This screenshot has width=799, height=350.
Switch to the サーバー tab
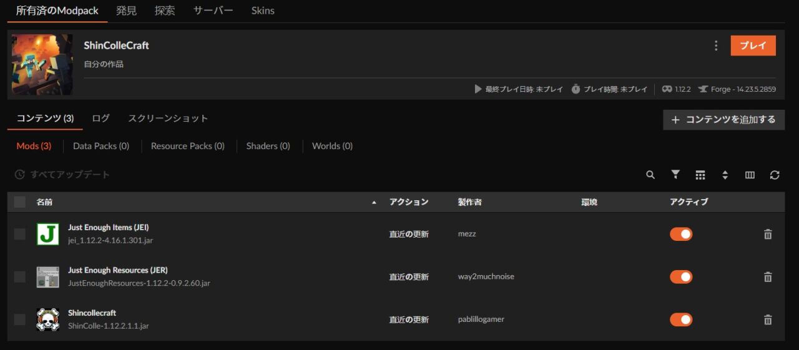click(x=213, y=11)
